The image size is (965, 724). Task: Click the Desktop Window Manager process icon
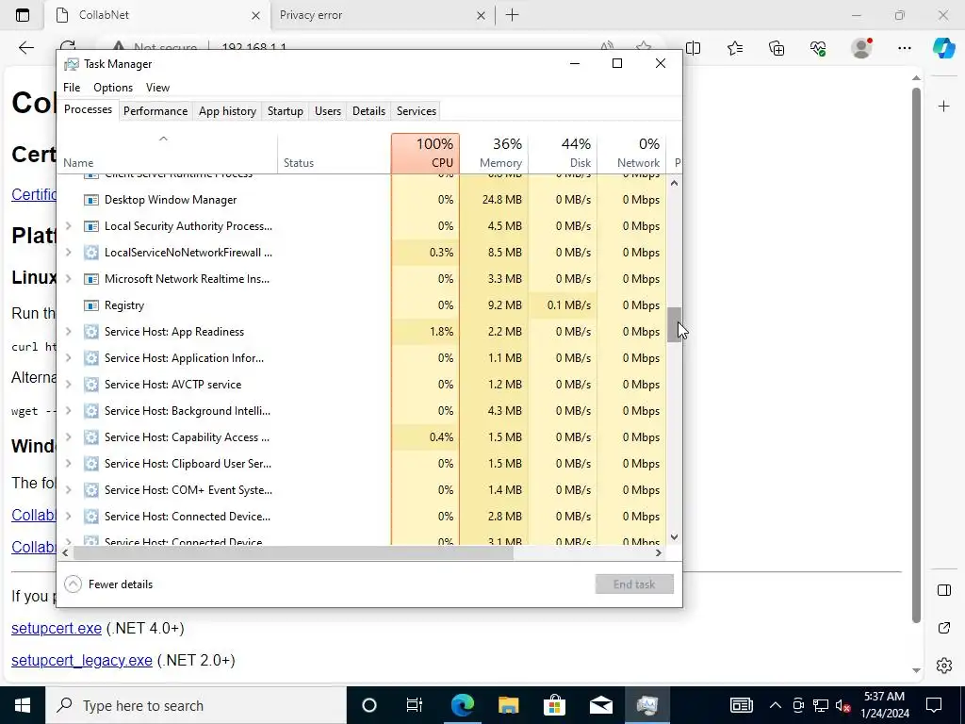[x=91, y=200]
